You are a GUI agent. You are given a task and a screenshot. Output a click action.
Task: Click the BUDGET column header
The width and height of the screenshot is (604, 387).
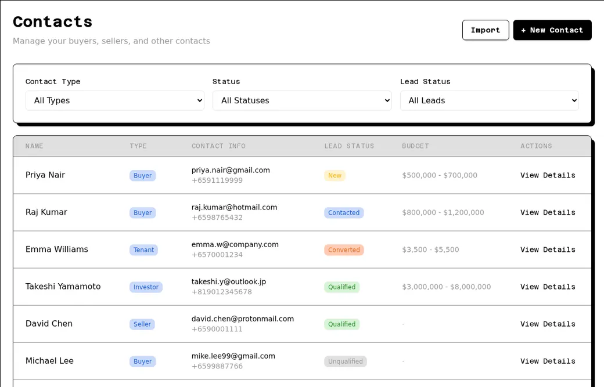[x=415, y=146]
